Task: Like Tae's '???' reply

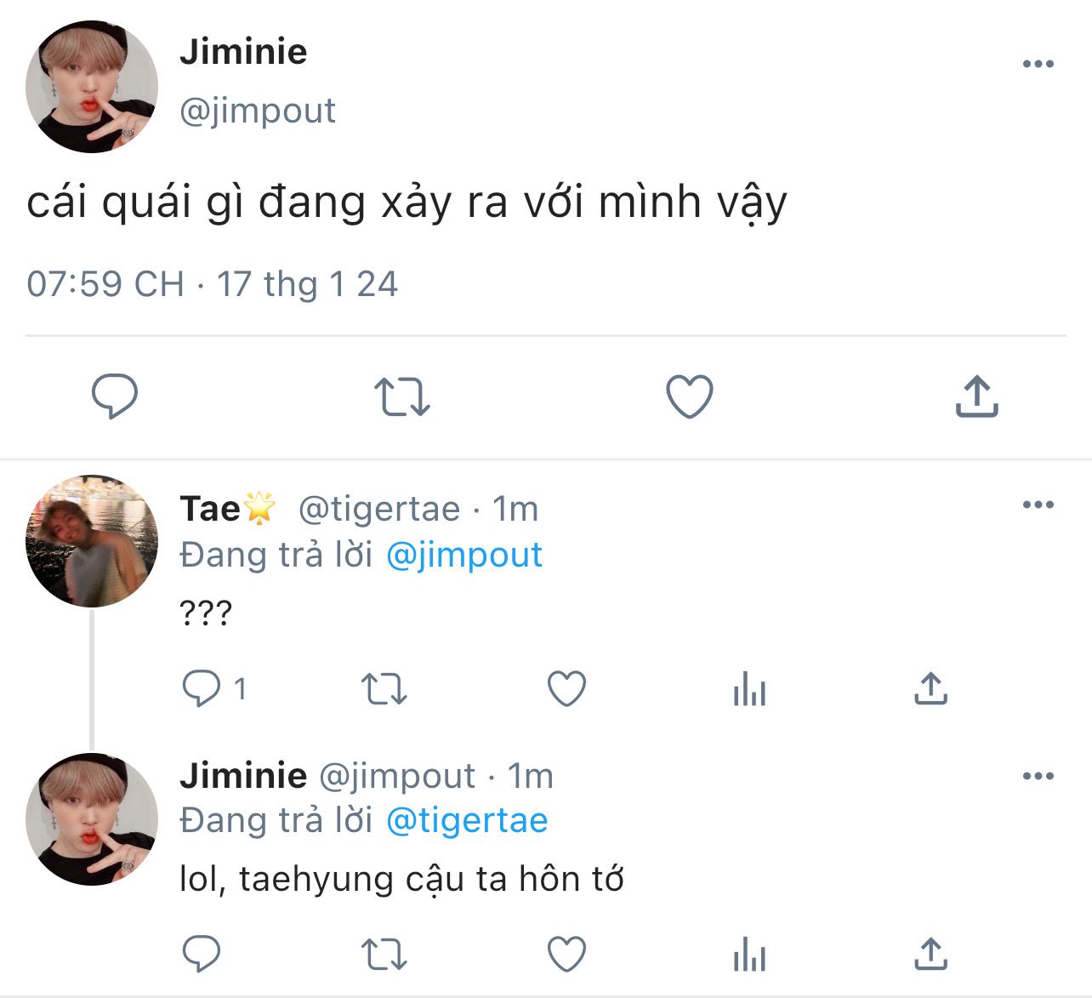Action: click(566, 689)
